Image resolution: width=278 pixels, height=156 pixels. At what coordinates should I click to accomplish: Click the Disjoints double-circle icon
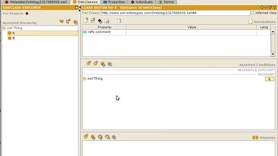point(255,138)
